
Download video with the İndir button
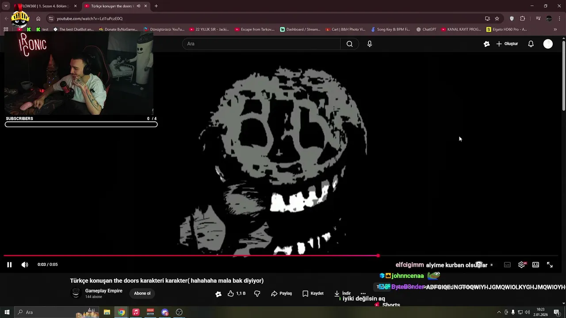(342, 293)
